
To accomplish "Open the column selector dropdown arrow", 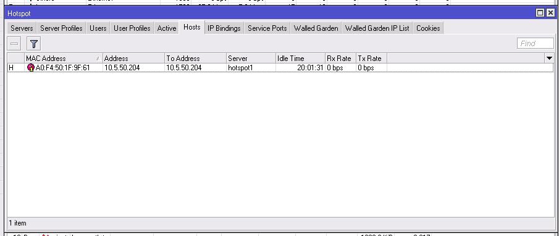I will pos(549,59).
